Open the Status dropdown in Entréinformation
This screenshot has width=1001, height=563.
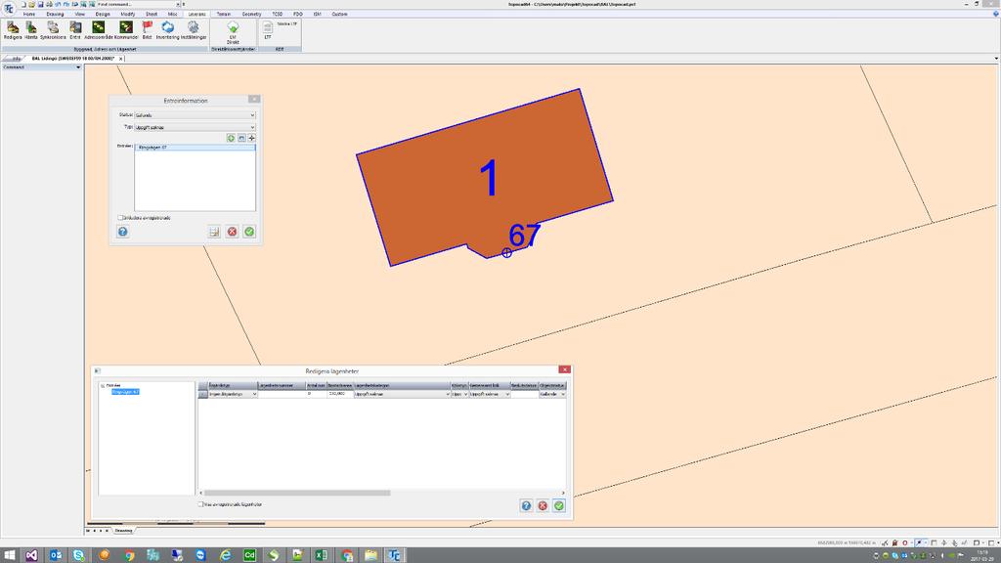(195, 115)
